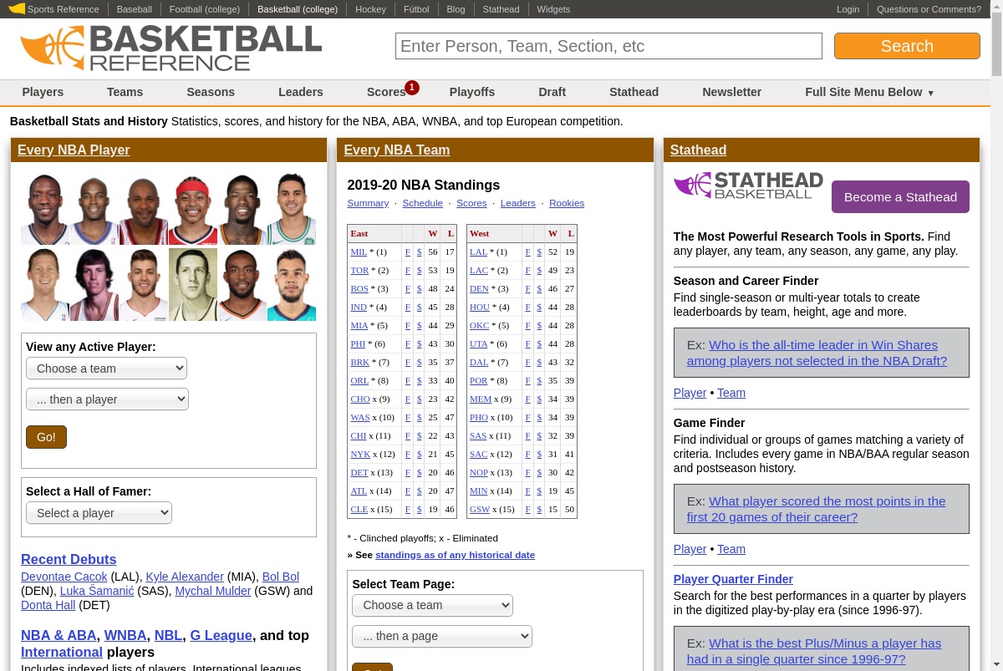Open the Questions or Comments link

(x=929, y=9)
